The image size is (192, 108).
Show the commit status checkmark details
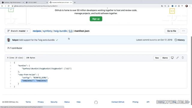(x=57, y=40)
